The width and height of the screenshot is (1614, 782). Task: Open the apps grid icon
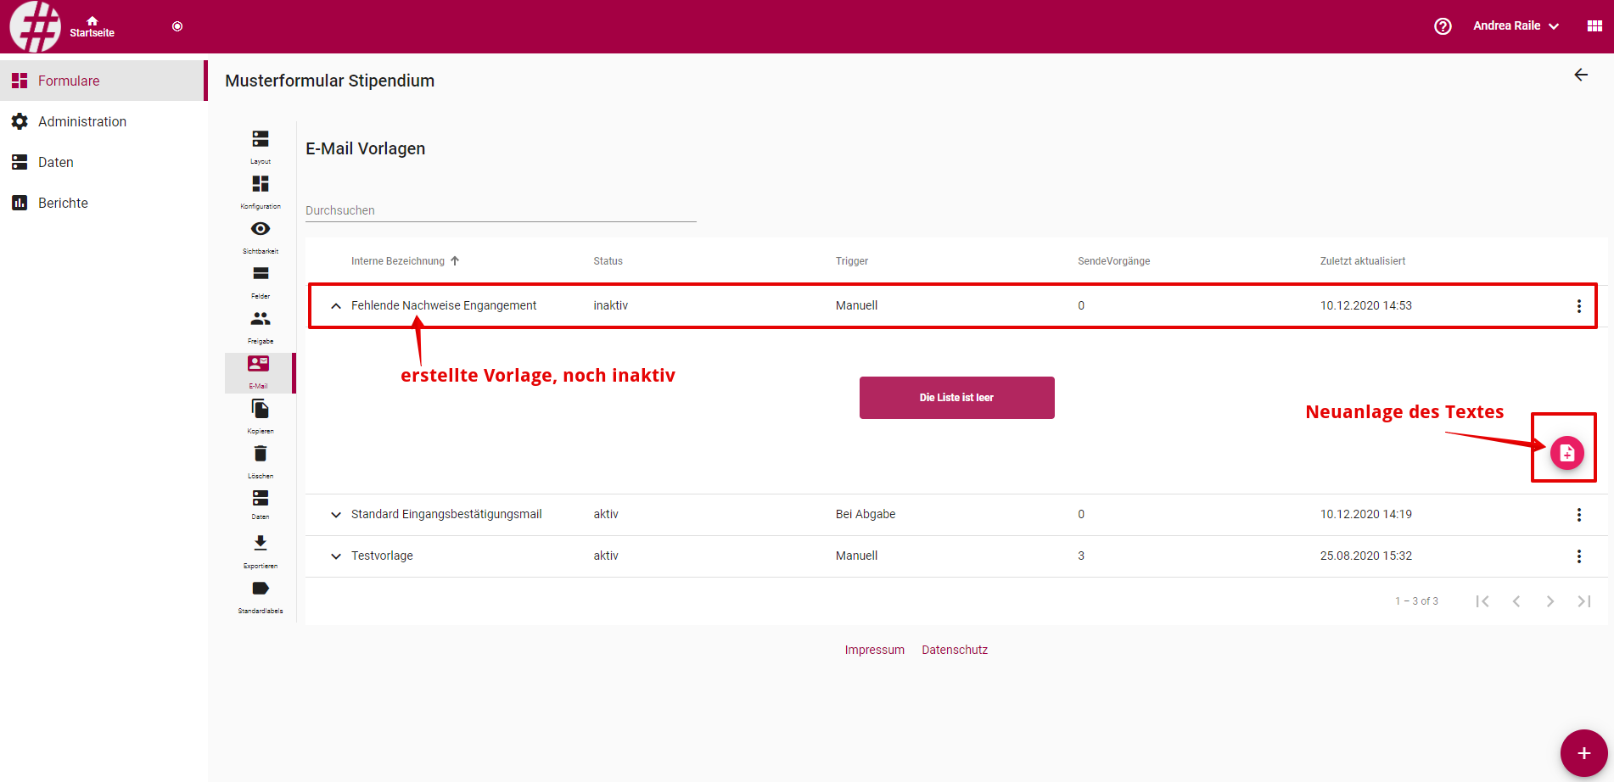pyautogui.click(x=1594, y=26)
